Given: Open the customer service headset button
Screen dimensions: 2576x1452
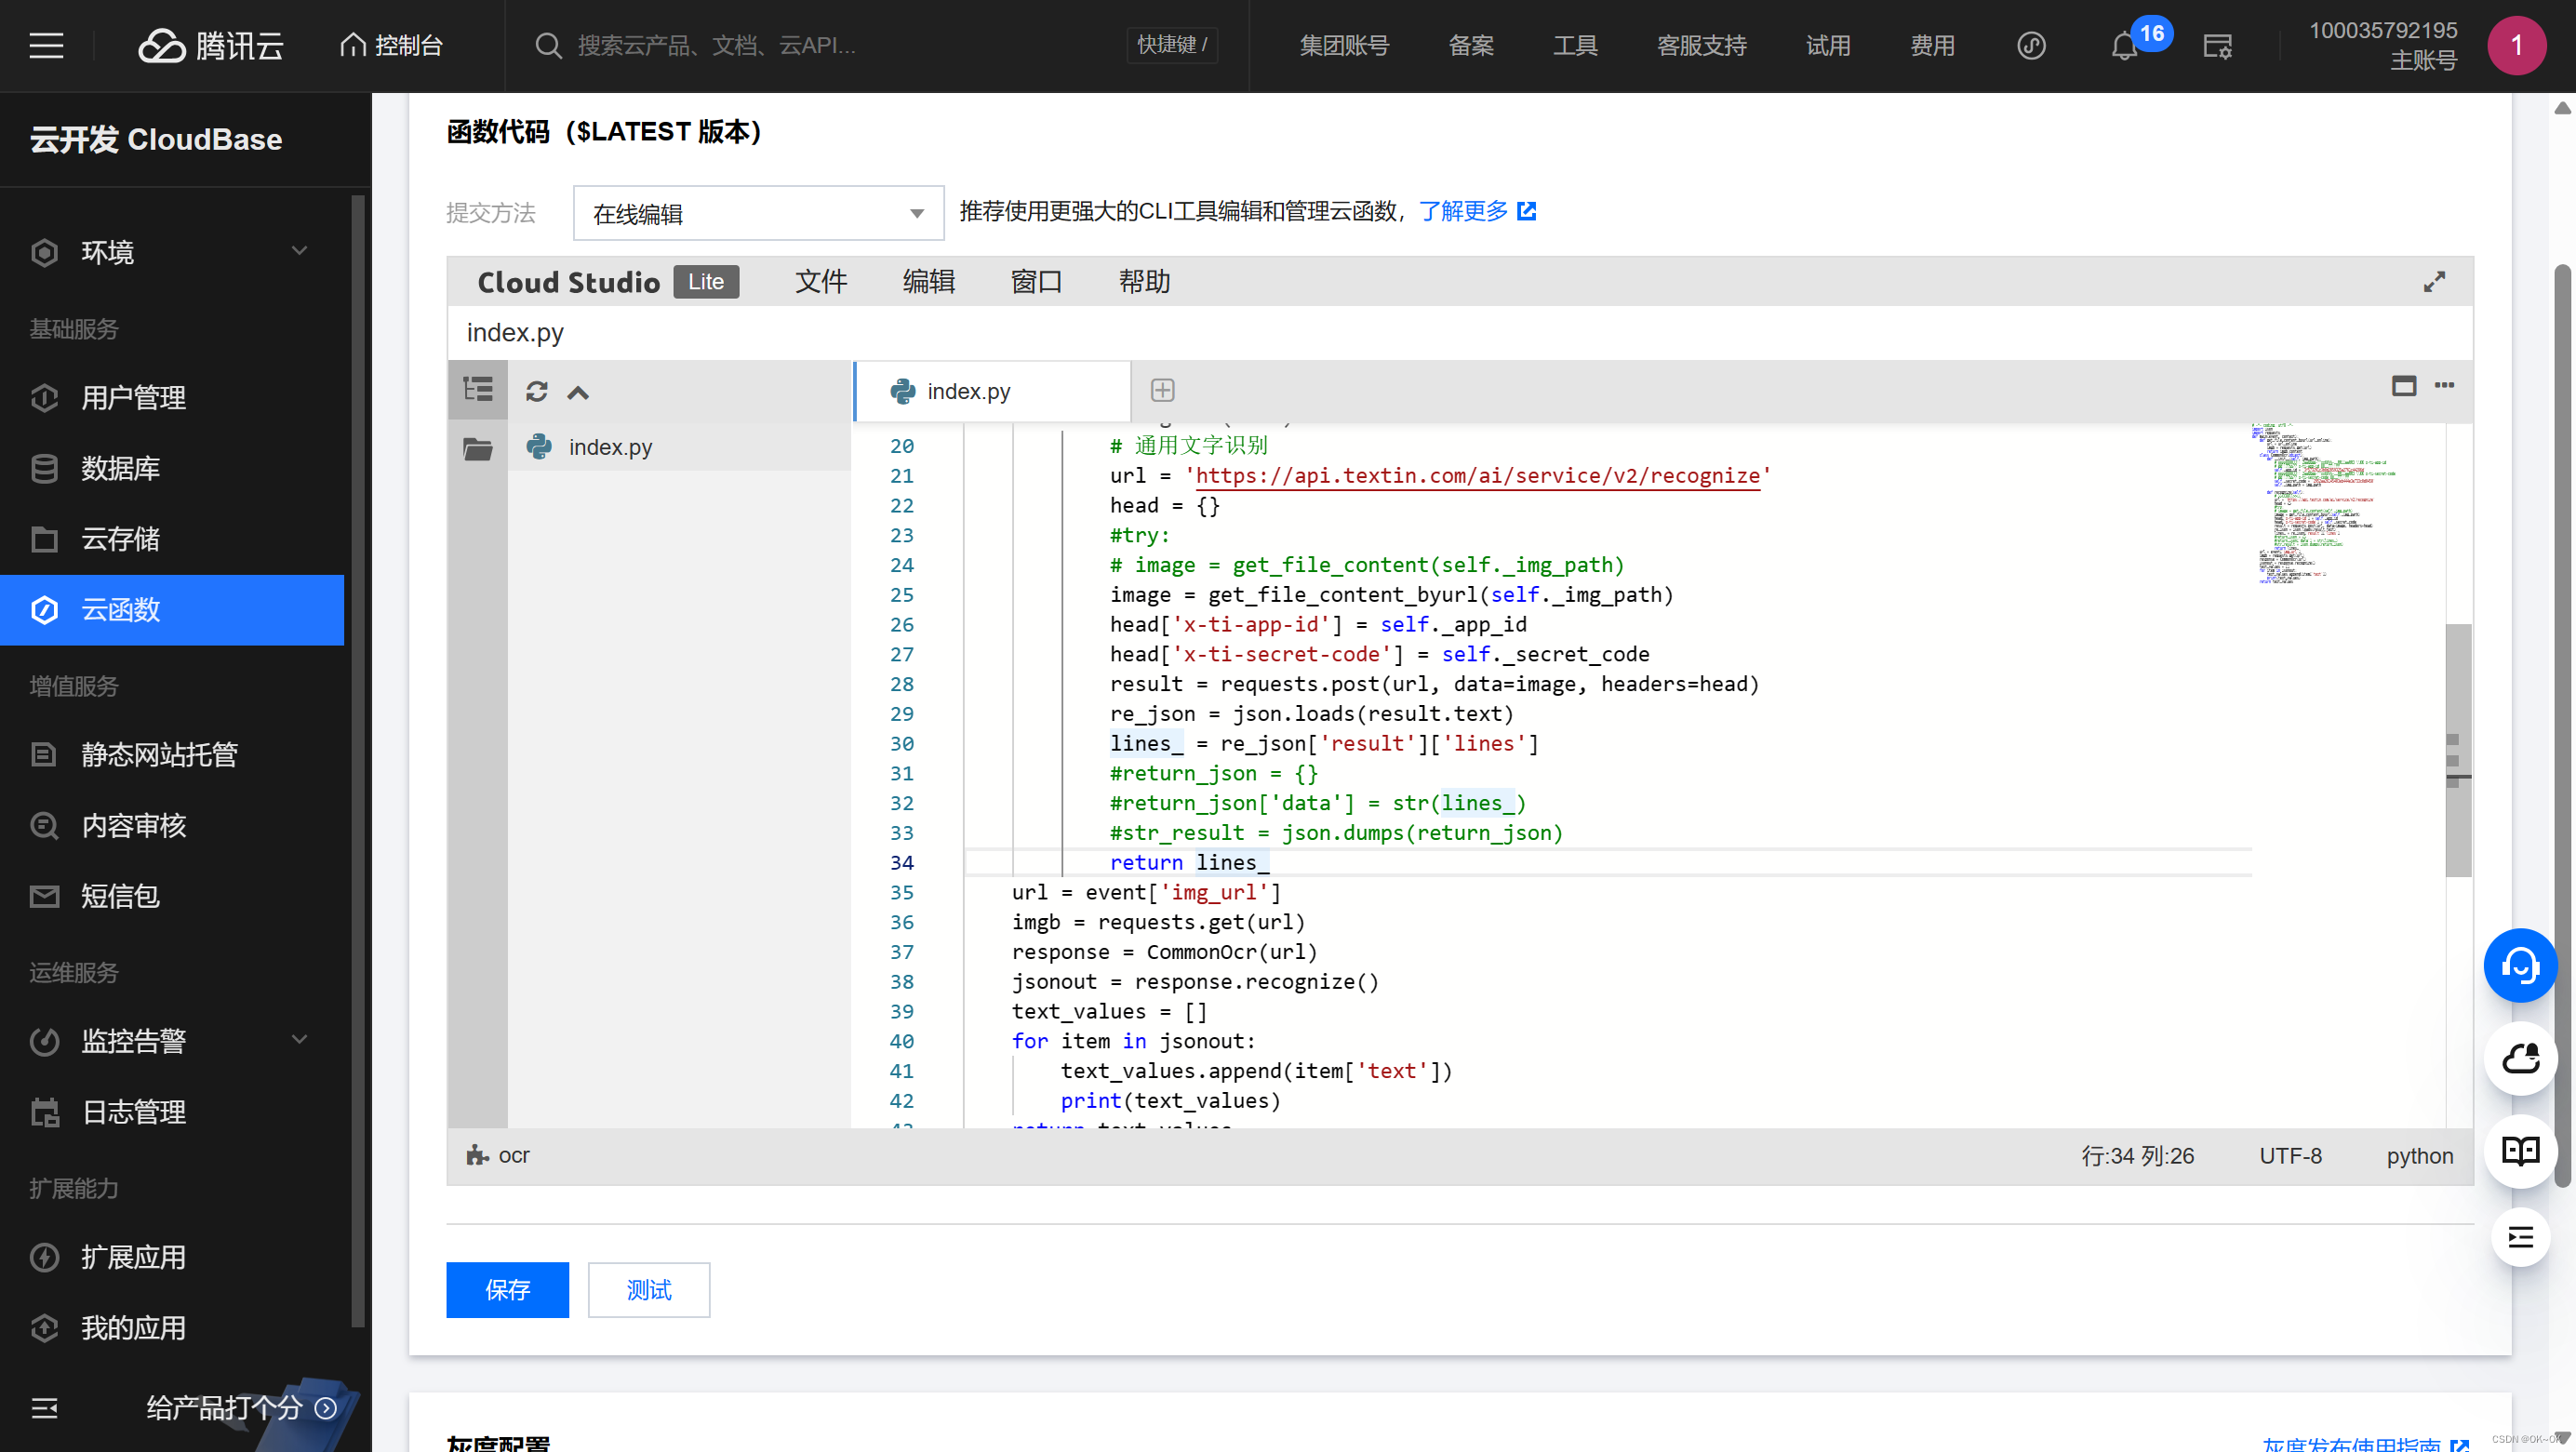Looking at the screenshot, I should [x=2519, y=965].
